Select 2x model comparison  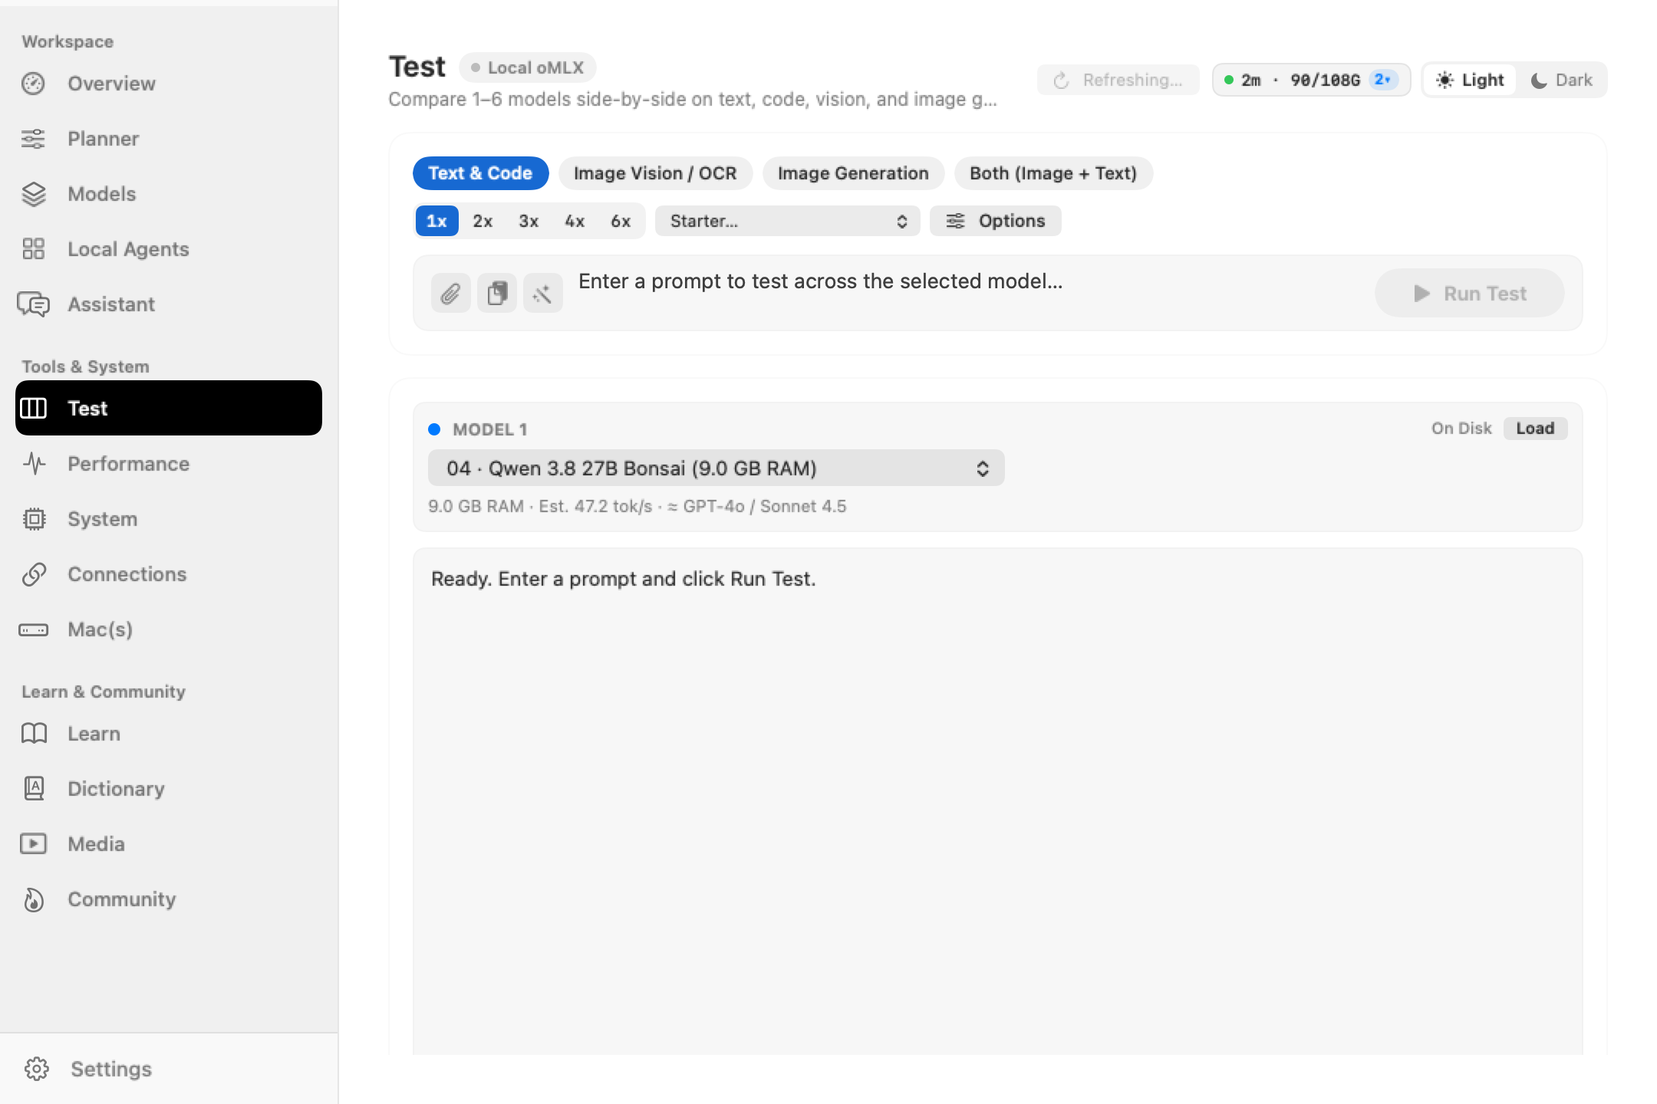tap(483, 221)
